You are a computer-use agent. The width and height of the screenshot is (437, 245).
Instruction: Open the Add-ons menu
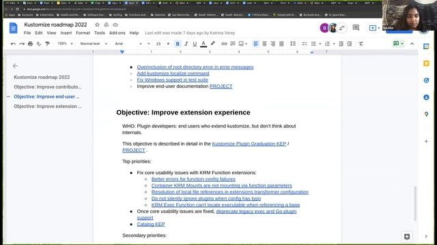click(x=117, y=33)
